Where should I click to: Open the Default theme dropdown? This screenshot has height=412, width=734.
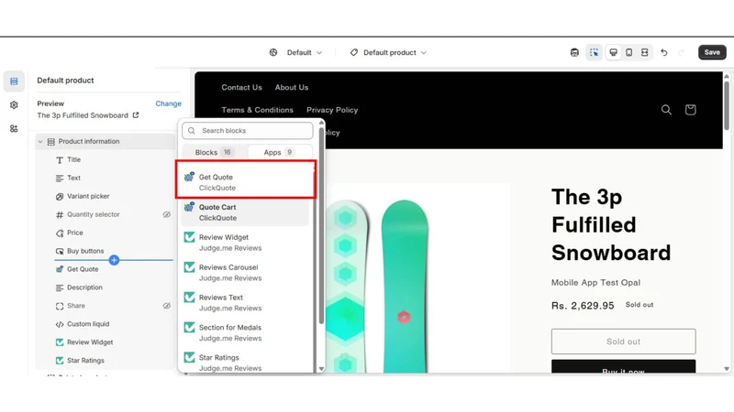(305, 52)
